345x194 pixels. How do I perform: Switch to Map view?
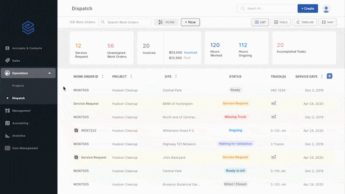click(327, 22)
